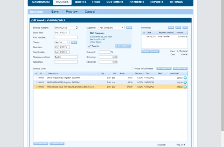Switch to the Quotes tab
The image size is (224, 147).
point(80,2)
